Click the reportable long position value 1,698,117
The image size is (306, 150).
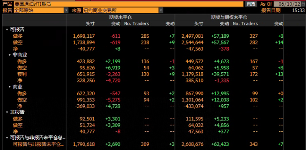(x=84, y=36)
